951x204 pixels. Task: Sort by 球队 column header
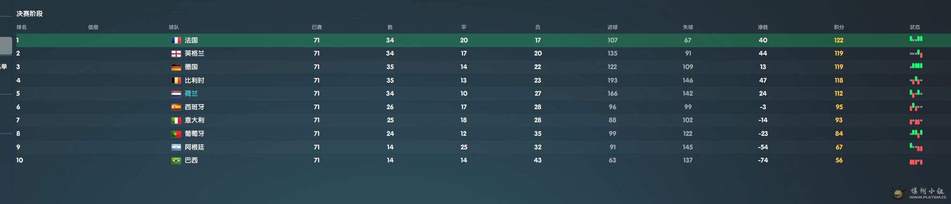click(174, 27)
